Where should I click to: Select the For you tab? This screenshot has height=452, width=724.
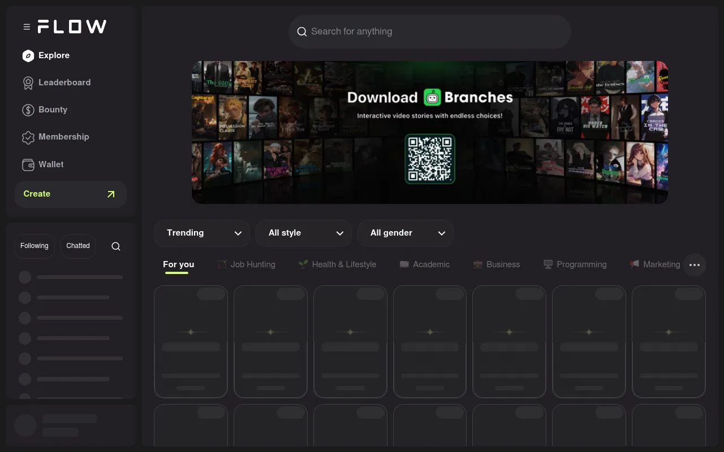pyautogui.click(x=179, y=264)
